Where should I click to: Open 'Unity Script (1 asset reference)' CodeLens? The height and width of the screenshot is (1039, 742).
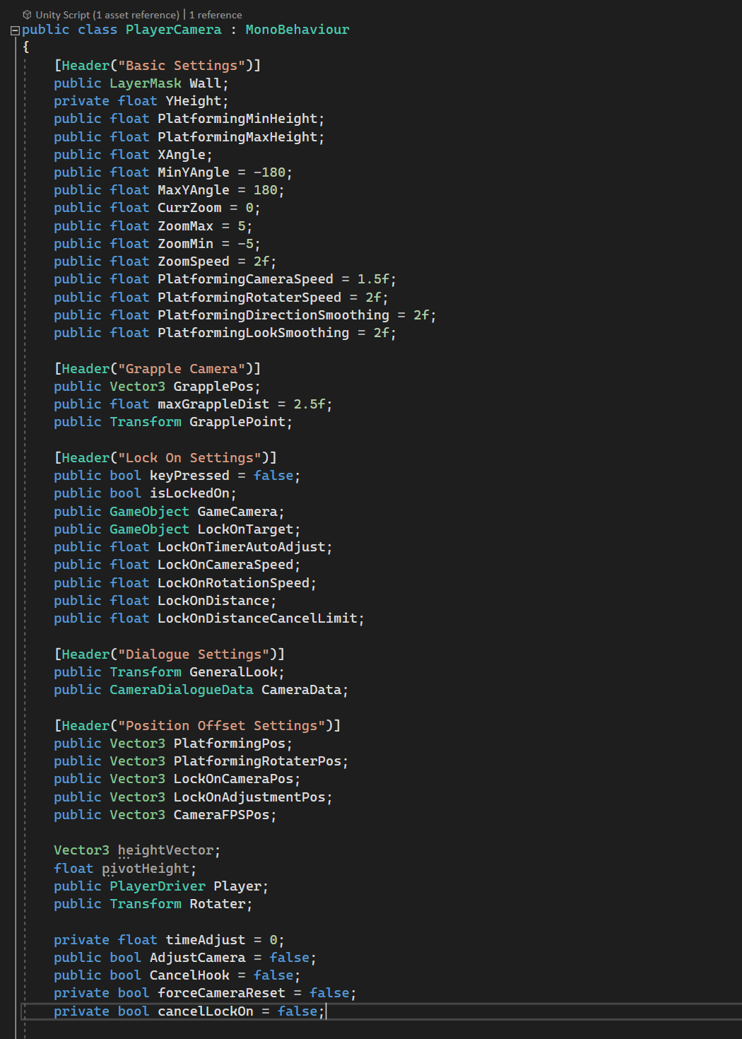(107, 15)
